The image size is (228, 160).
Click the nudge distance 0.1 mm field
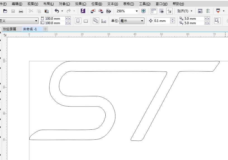[162, 21]
